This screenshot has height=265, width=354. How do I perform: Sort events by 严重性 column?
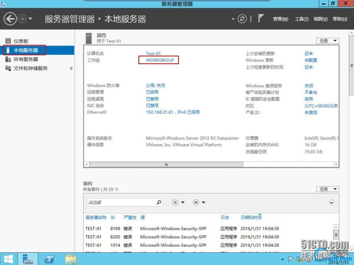pos(130,217)
